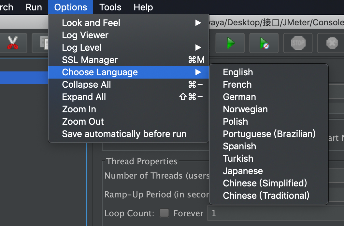This screenshot has height=226, width=344.
Task: Expand the Log Level submenu
Action: coord(128,47)
